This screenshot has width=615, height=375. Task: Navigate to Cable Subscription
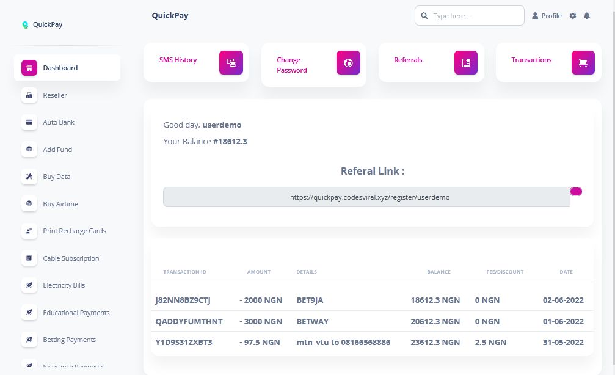(71, 258)
